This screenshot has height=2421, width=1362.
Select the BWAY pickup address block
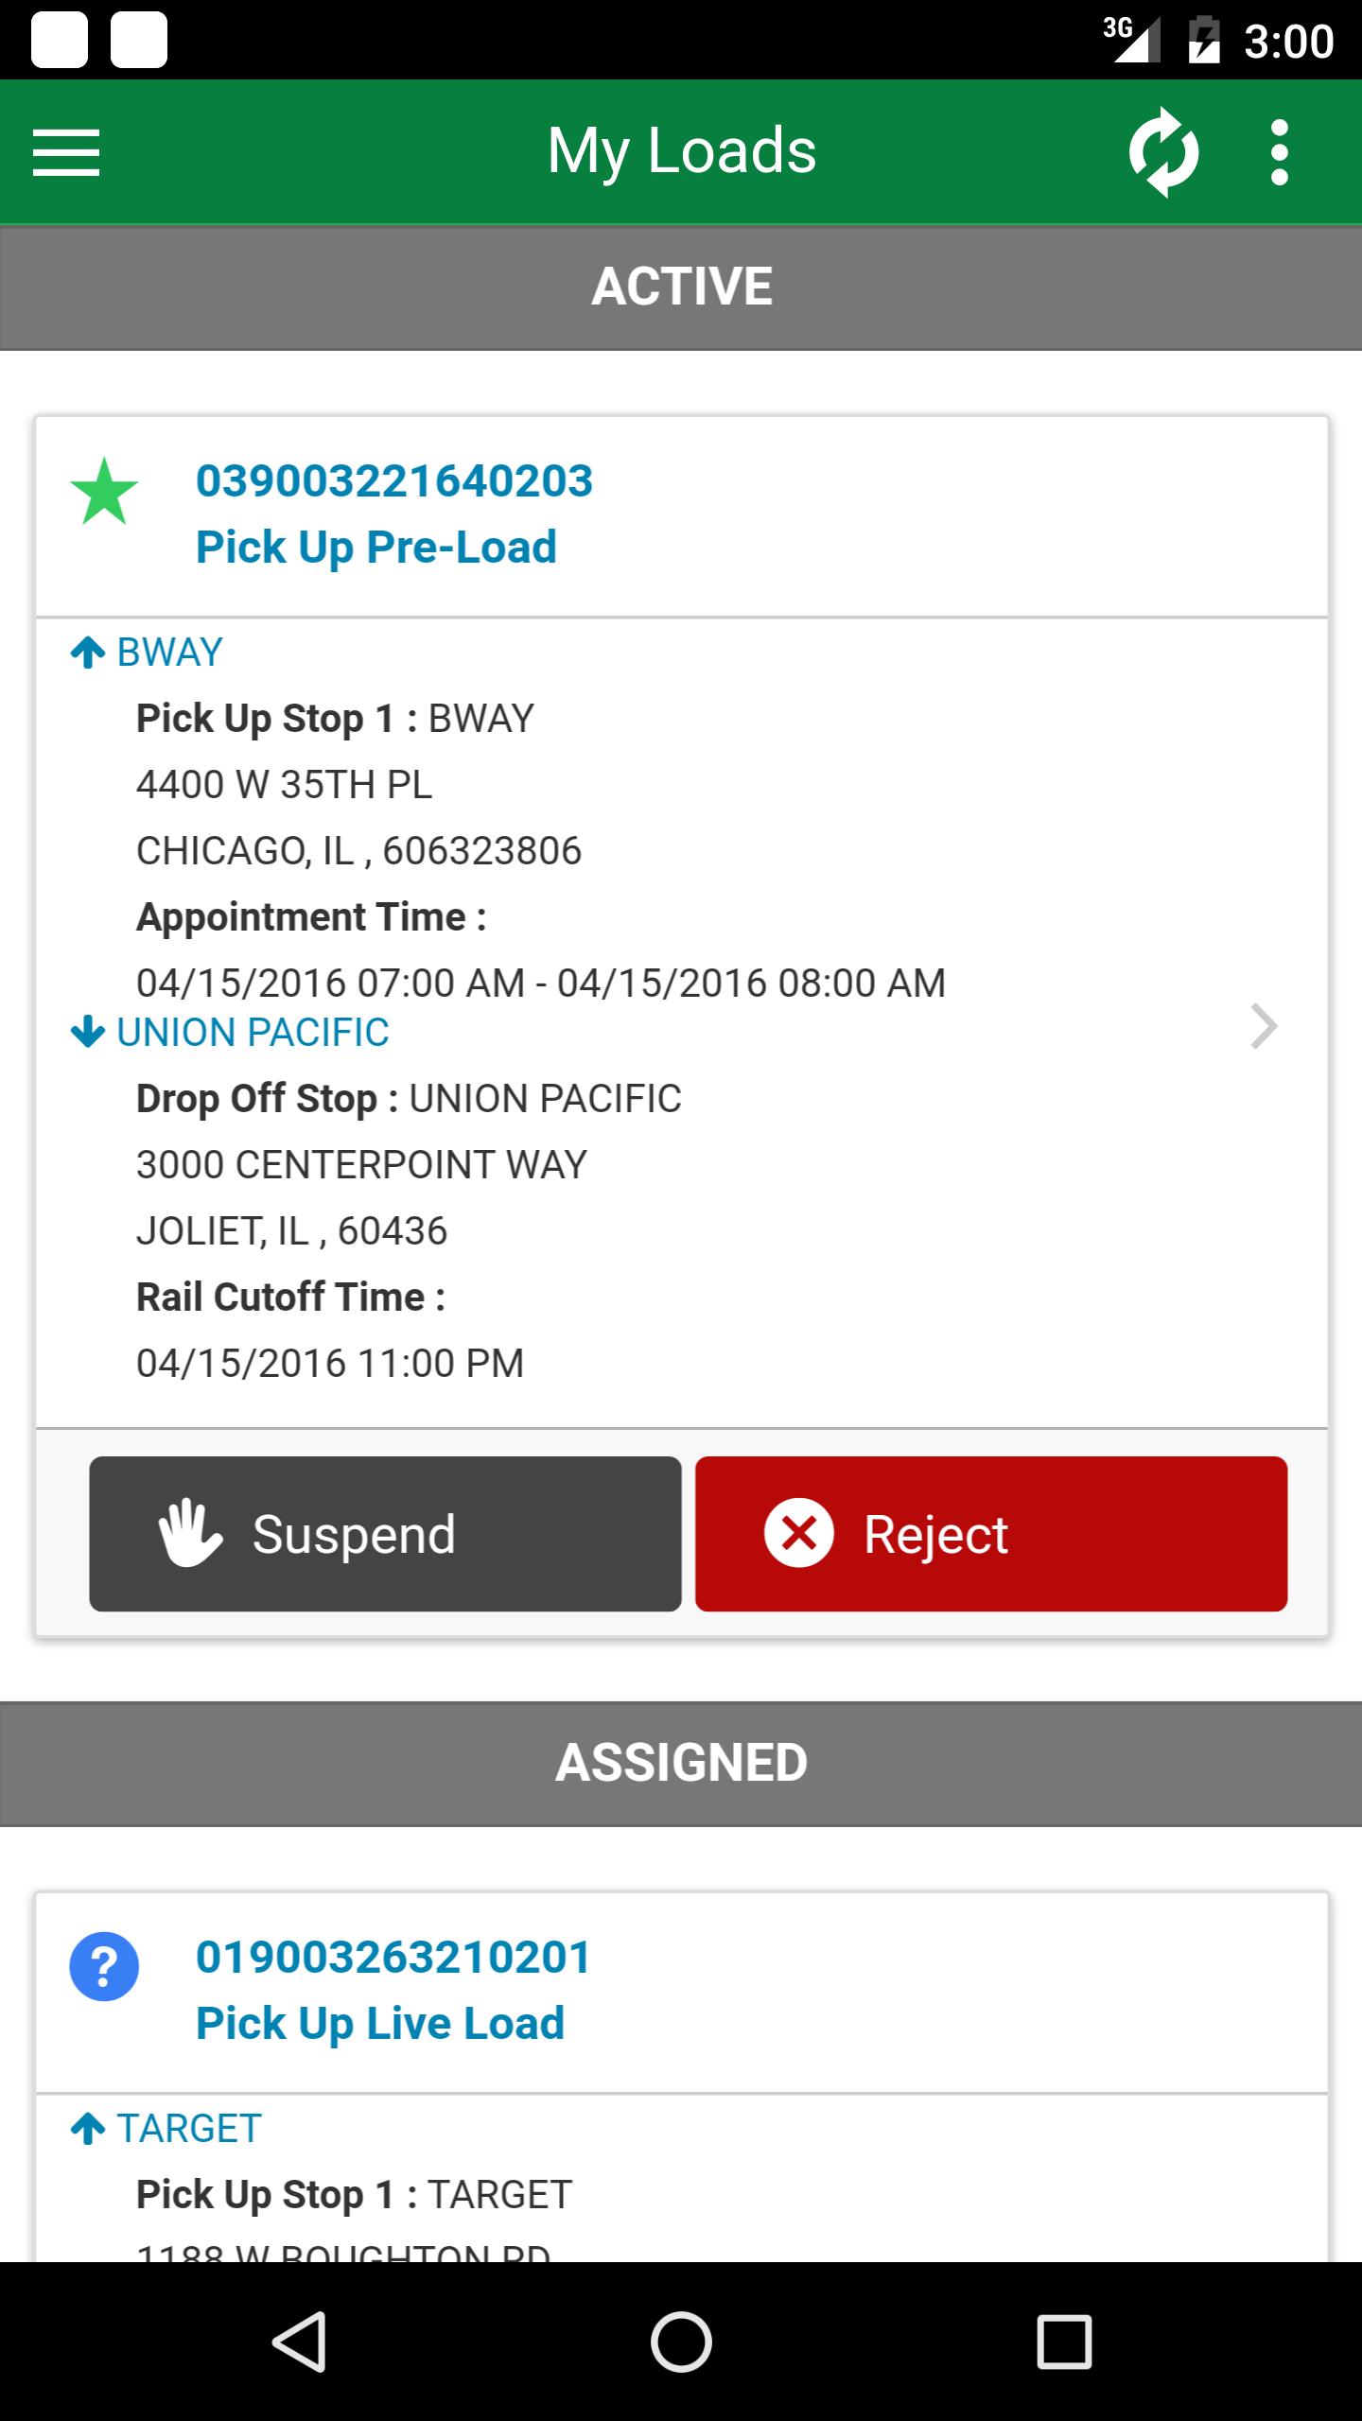pyautogui.click(x=359, y=818)
